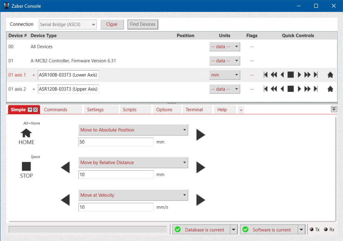Screen dimensions: 343x241
Task: Switch to the Commands tab
Action: [x=61, y=110]
